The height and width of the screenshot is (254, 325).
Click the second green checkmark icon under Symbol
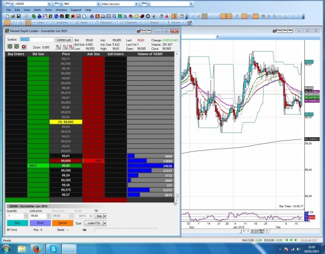pyautogui.click(x=17, y=47)
